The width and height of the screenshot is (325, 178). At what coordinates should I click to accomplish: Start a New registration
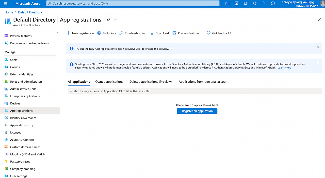[80, 33]
